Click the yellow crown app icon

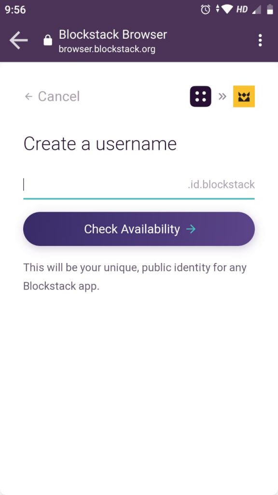pyautogui.click(x=244, y=96)
